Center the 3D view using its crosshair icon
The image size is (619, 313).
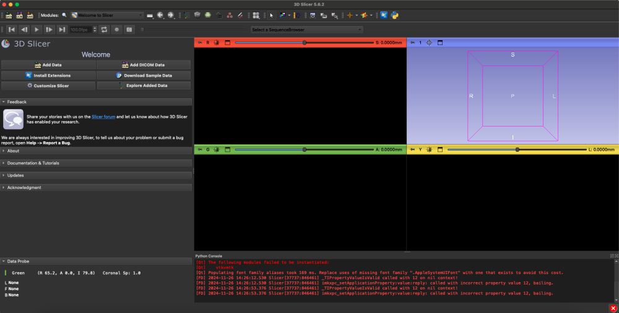[x=429, y=43]
